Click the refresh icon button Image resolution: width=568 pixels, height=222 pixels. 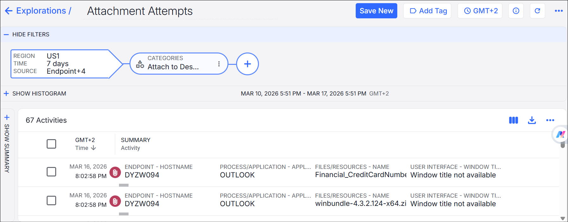537,11
